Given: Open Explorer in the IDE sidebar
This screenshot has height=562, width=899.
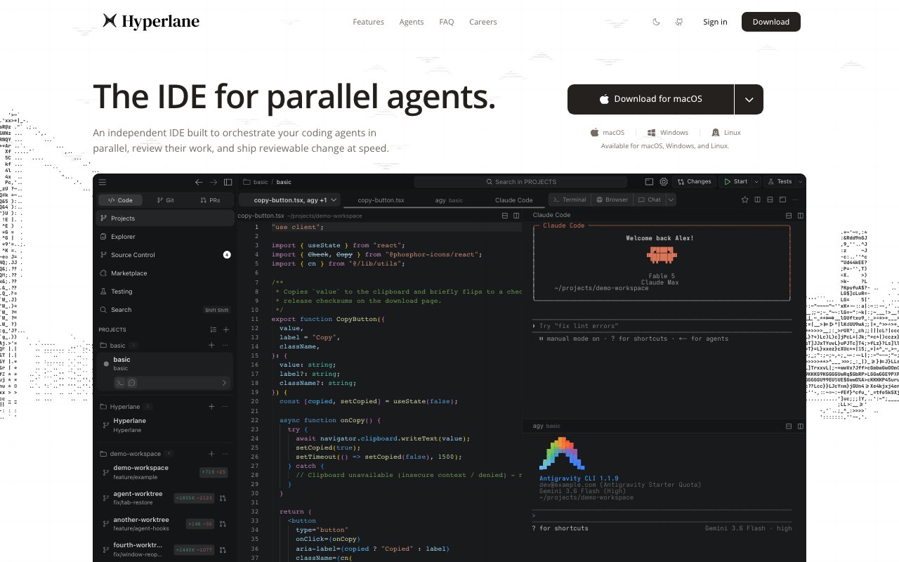Looking at the screenshot, I should [165, 237].
